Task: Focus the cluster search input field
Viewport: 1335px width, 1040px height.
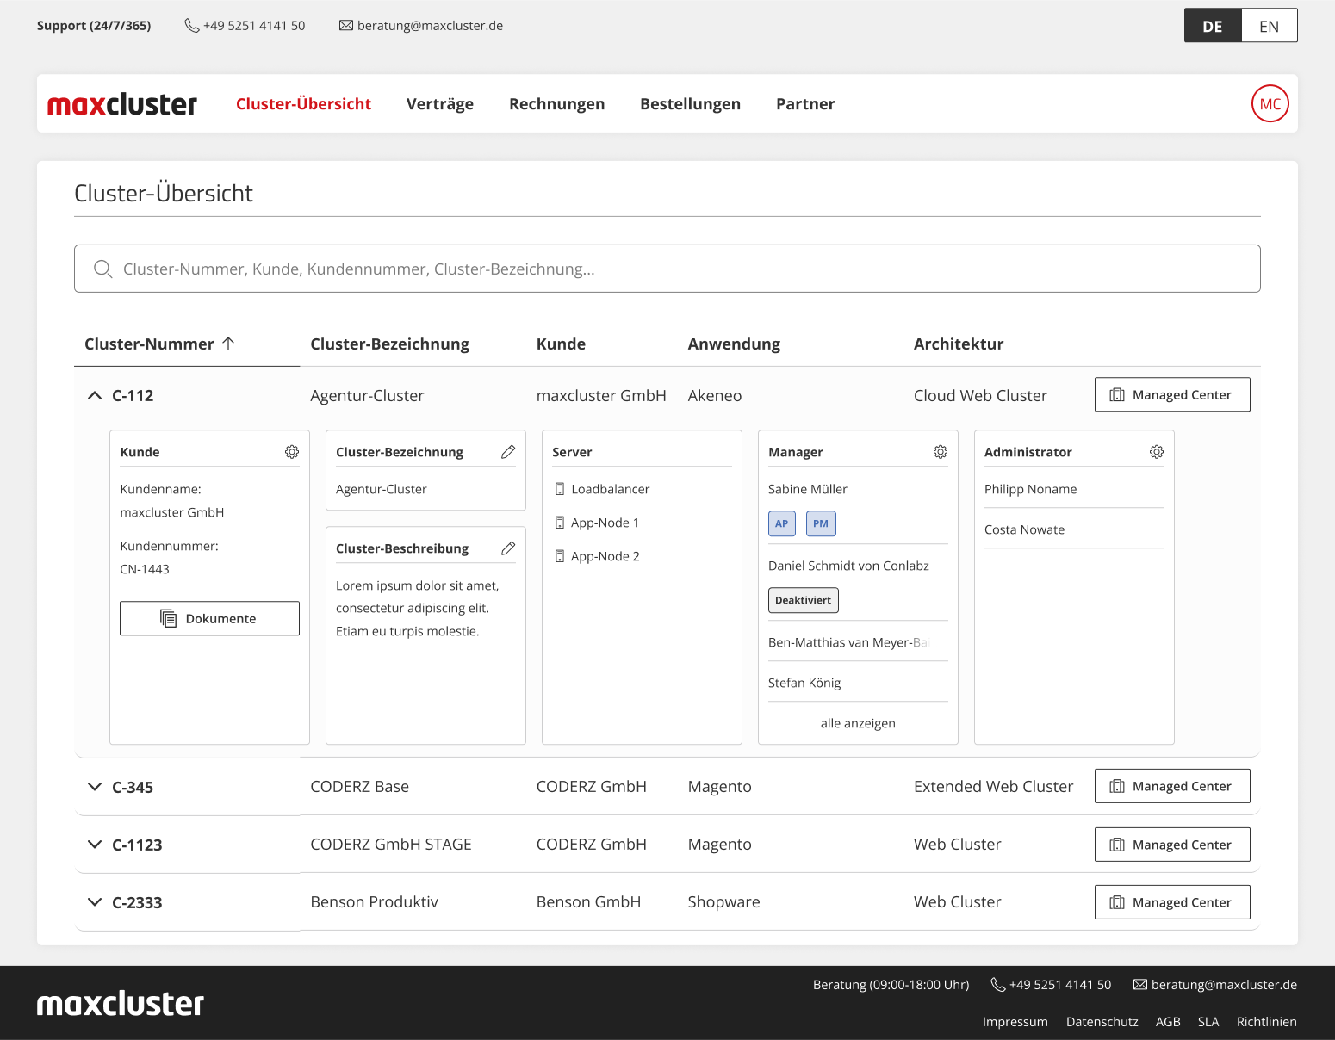Action: [667, 269]
